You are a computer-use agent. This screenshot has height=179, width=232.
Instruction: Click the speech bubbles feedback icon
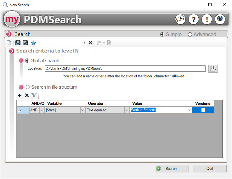180,20
